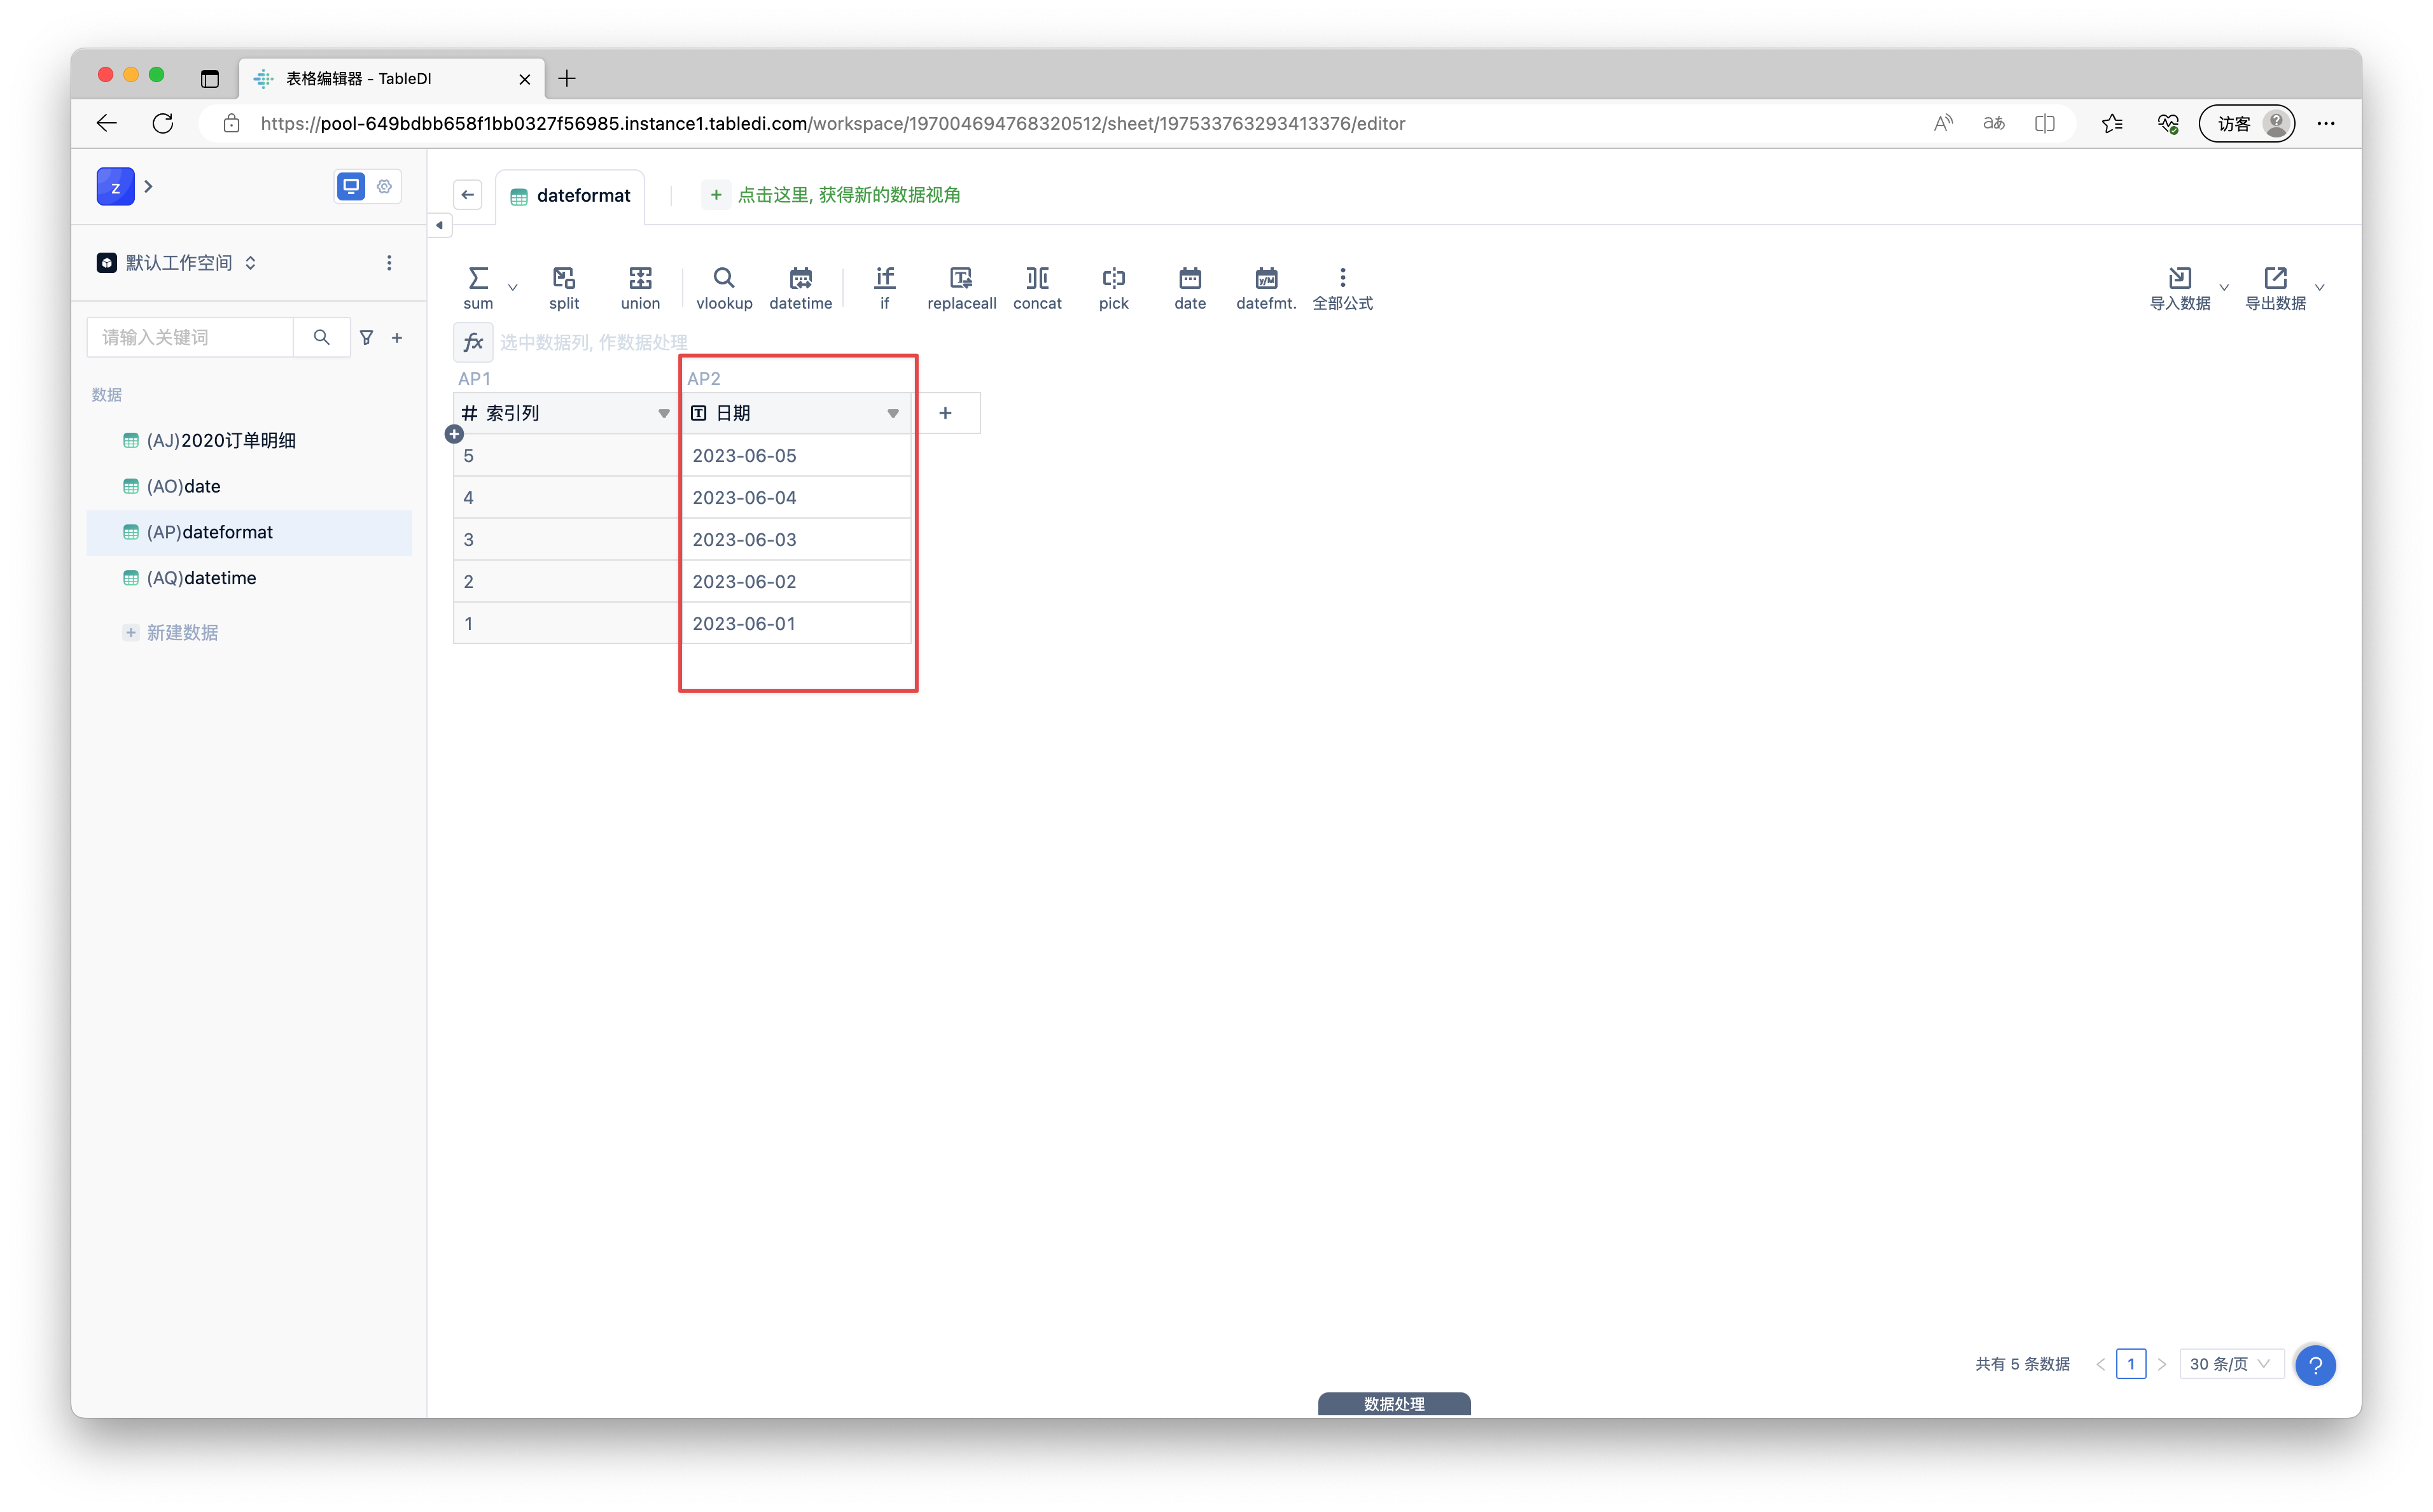This screenshot has width=2433, height=1512.
Task: Select (AP)dateformat in sidebar
Action: [x=250, y=533]
